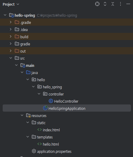Collapse the hello_spring package
The width and height of the screenshot is (133, 157).
click(33, 87)
